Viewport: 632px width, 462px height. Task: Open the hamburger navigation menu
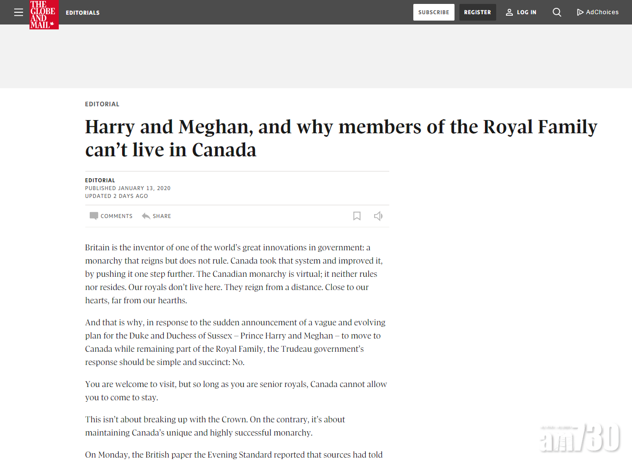click(19, 12)
